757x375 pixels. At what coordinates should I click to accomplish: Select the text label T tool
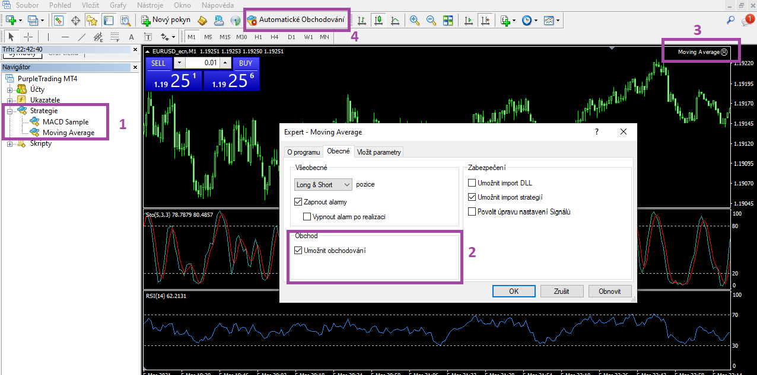(x=148, y=37)
